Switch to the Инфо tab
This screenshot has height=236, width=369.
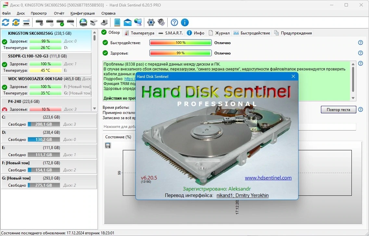(x=196, y=33)
